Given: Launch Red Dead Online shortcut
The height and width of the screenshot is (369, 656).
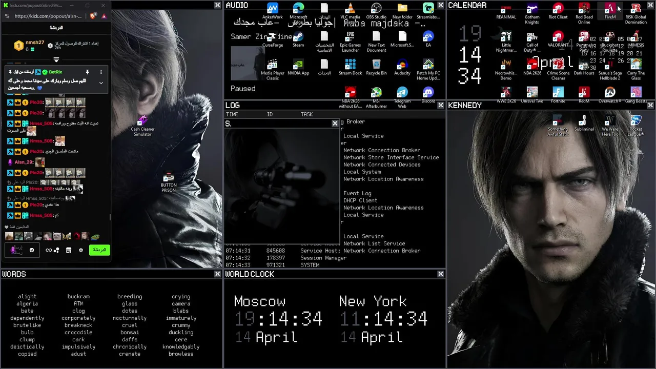Looking at the screenshot, I should click(584, 13).
